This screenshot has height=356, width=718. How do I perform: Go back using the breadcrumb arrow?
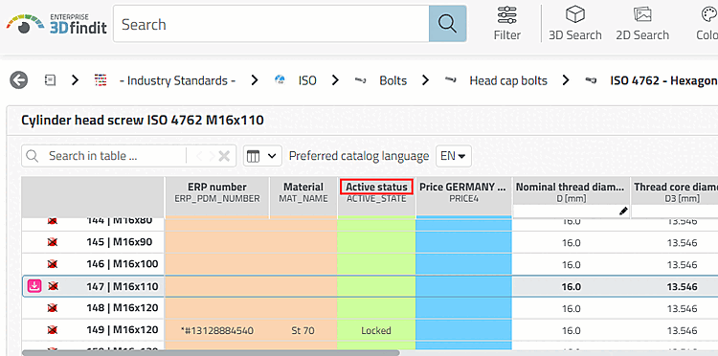point(19,80)
